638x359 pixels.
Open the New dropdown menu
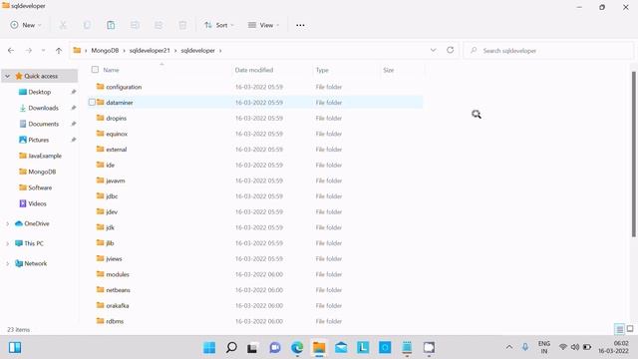(26, 25)
